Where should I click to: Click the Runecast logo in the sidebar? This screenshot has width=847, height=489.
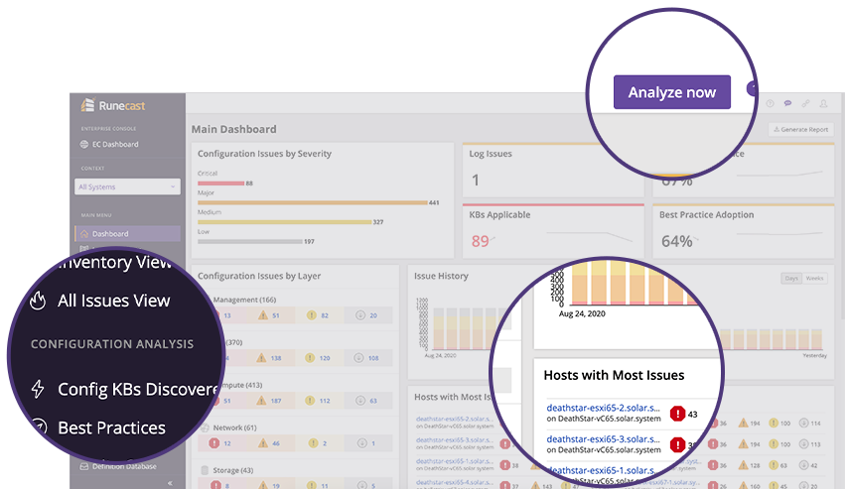[x=113, y=105]
